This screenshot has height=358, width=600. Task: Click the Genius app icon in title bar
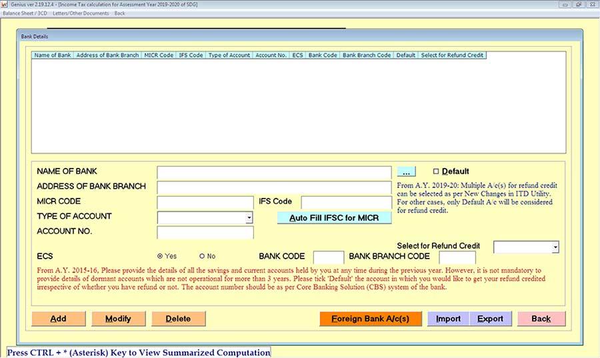pyautogui.click(x=5, y=4)
